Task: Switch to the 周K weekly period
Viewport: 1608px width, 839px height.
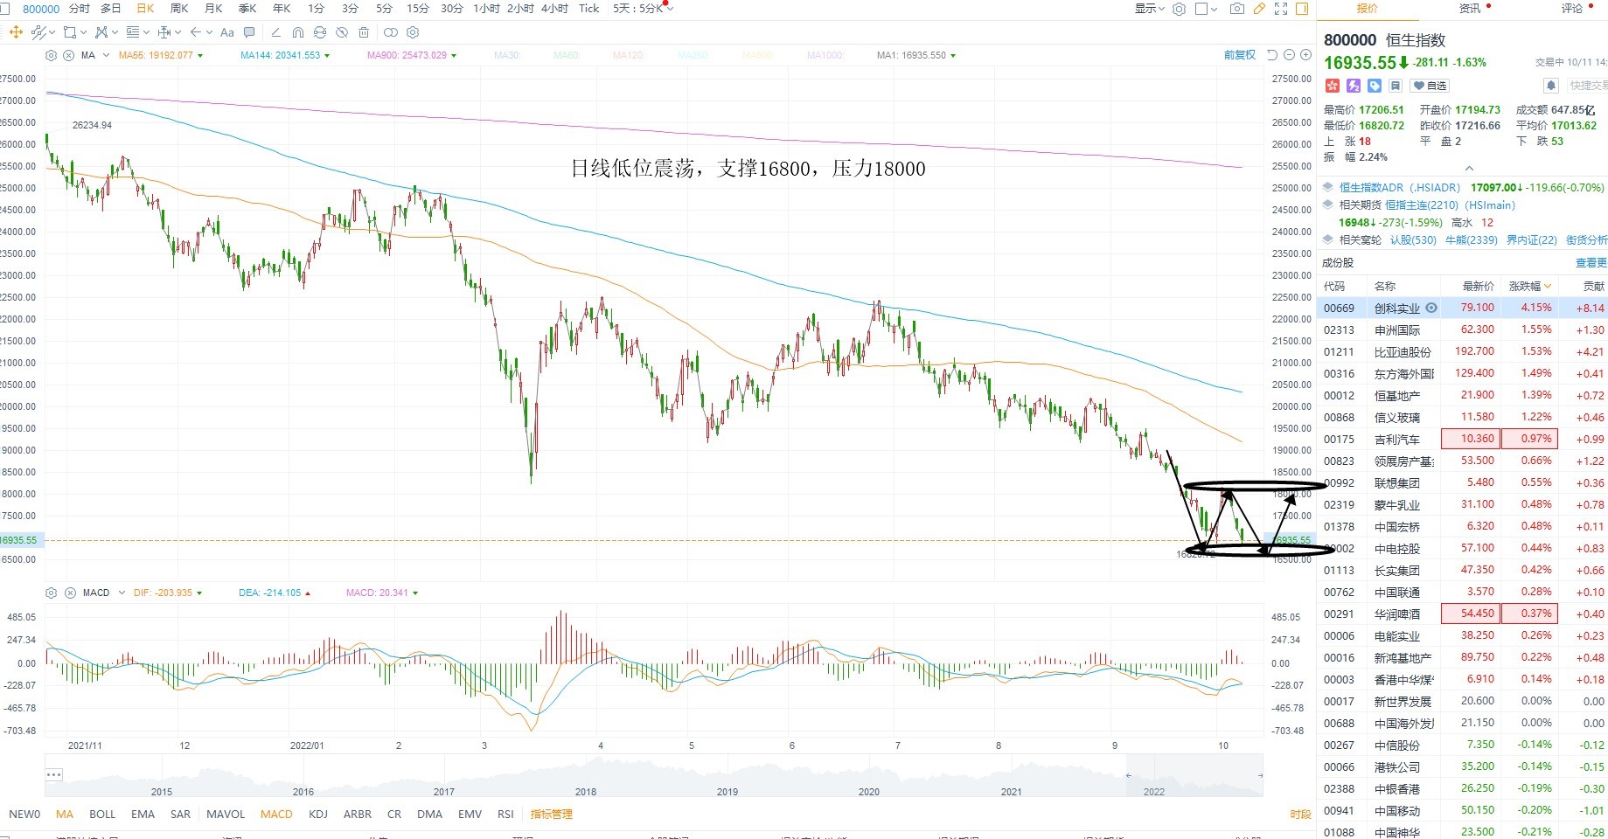Action: (179, 9)
